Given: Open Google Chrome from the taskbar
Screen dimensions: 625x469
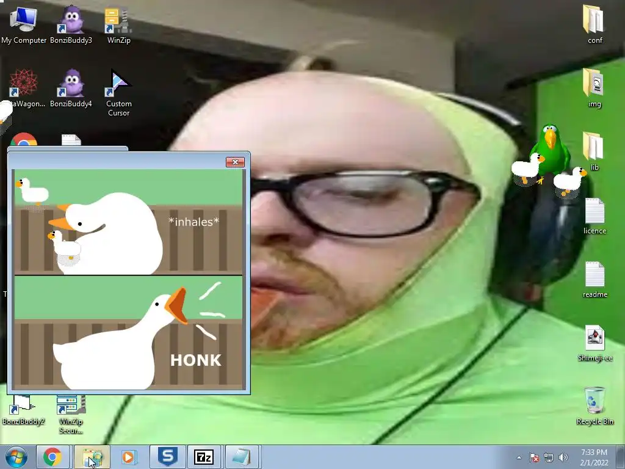Looking at the screenshot, I should tap(52, 457).
